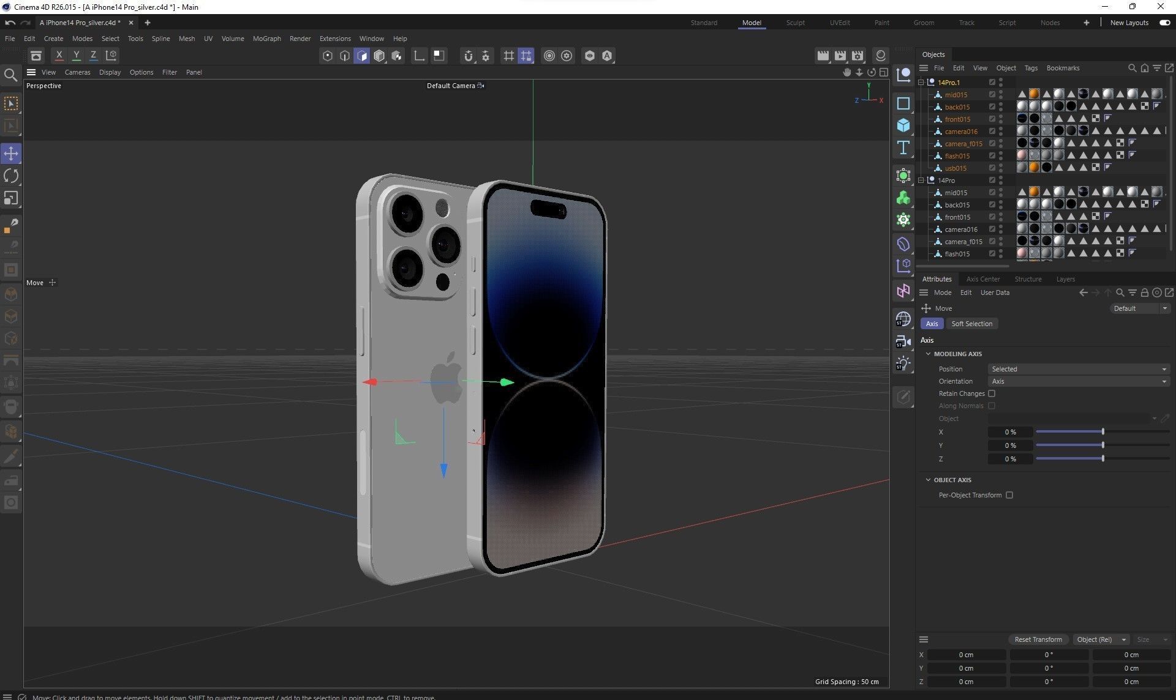Viewport: 1176px width, 700px height.
Task: Collapse the 14Pro.1 group
Action: (x=921, y=82)
